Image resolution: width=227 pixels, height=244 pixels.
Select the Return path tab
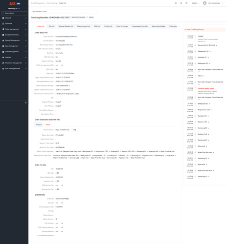pyautogui.click(x=48, y=125)
